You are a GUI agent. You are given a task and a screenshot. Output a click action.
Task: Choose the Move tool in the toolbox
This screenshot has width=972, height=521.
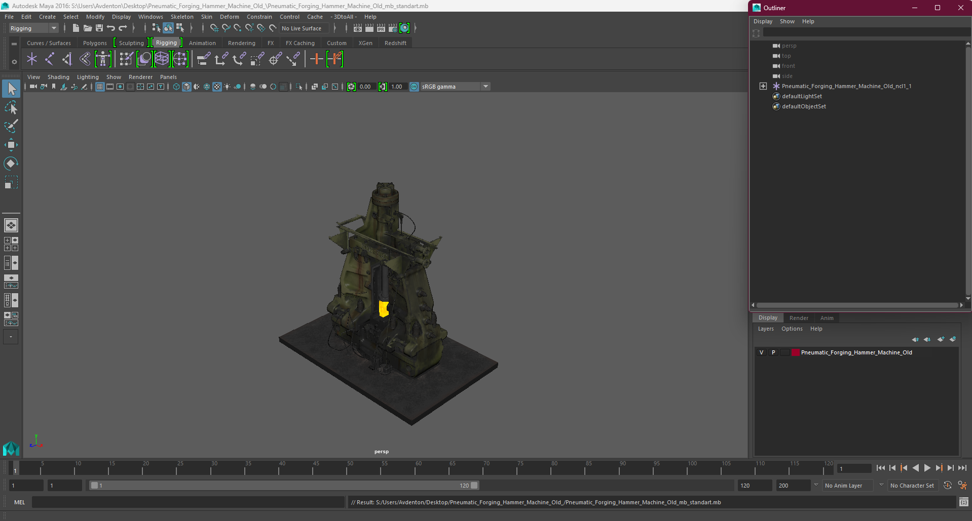tap(11, 145)
